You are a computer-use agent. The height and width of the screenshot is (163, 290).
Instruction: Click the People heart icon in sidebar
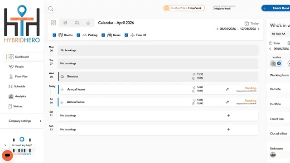click(11, 67)
